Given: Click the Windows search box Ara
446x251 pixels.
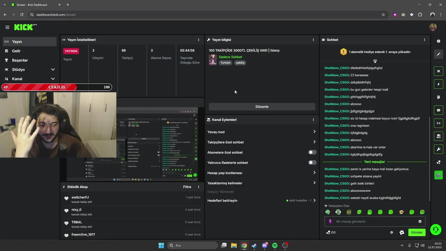Looking at the screenshot, I should (192, 245).
